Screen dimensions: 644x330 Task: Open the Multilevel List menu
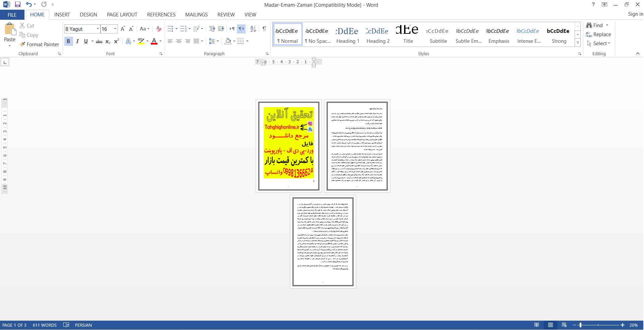point(198,29)
